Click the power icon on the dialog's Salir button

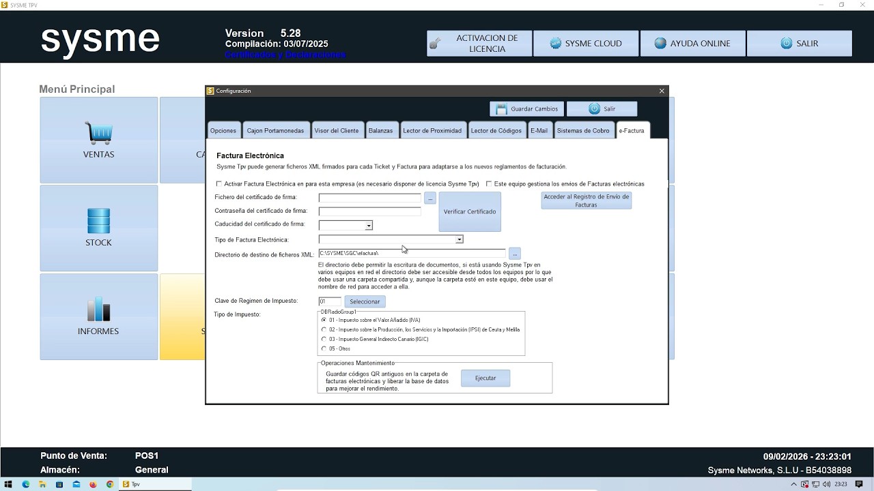[x=594, y=109]
